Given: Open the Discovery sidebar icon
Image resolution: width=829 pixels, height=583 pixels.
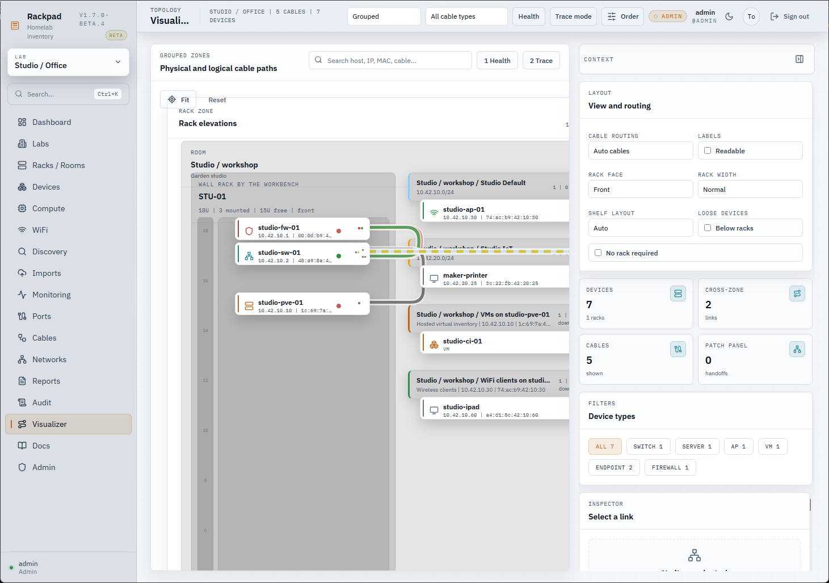Looking at the screenshot, I should [22, 251].
